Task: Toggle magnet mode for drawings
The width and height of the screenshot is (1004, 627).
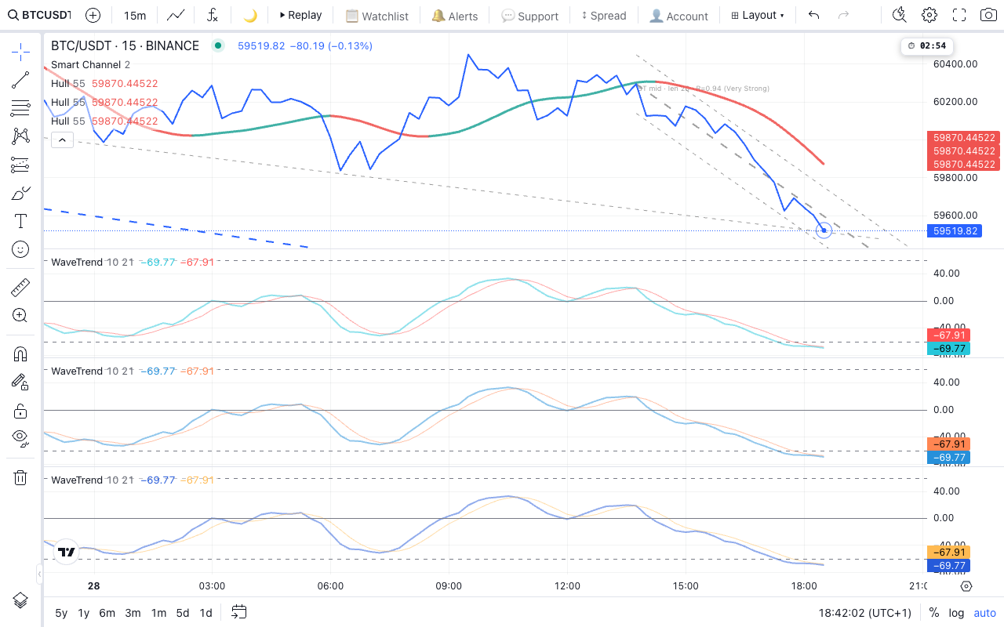Action: click(x=20, y=353)
